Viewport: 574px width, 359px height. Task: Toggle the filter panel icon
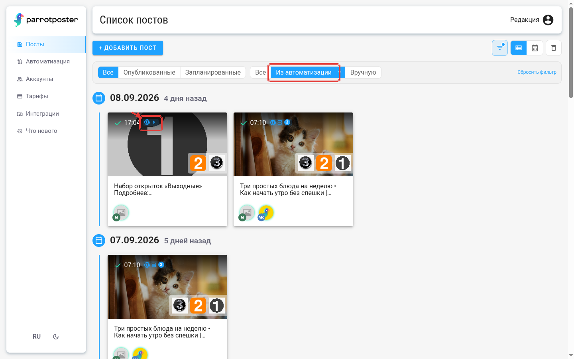(500, 48)
